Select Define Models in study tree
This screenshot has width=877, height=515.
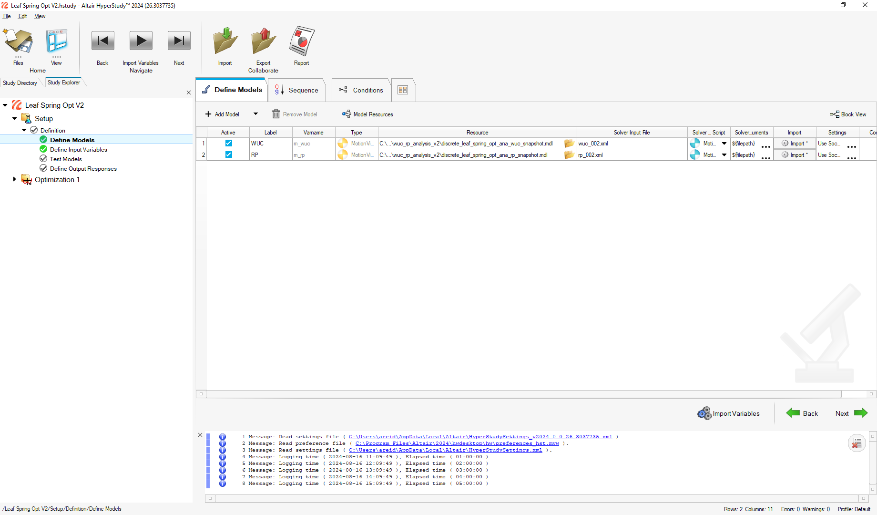tap(72, 140)
